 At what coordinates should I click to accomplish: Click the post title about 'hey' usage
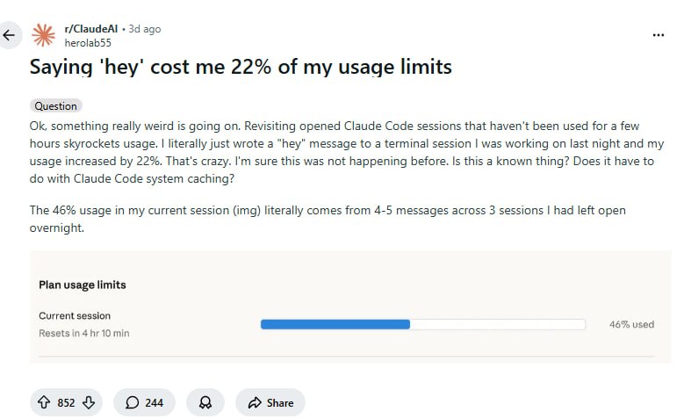(x=241, y=67)
